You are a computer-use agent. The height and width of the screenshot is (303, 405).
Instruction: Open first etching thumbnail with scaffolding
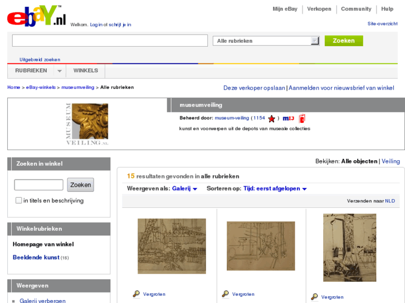coord(172,246)
